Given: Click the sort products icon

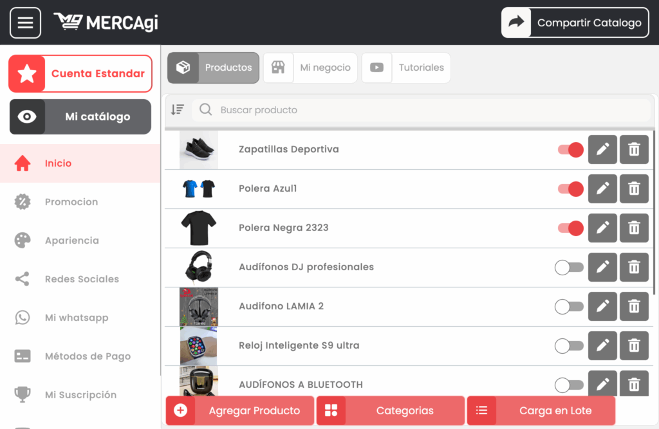Looking at the screenshot, I should (x=178, y=110).
